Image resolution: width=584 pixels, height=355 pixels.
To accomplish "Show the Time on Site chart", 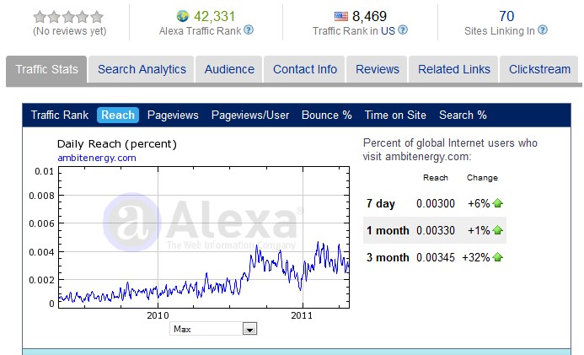I will tap(395, 116).
